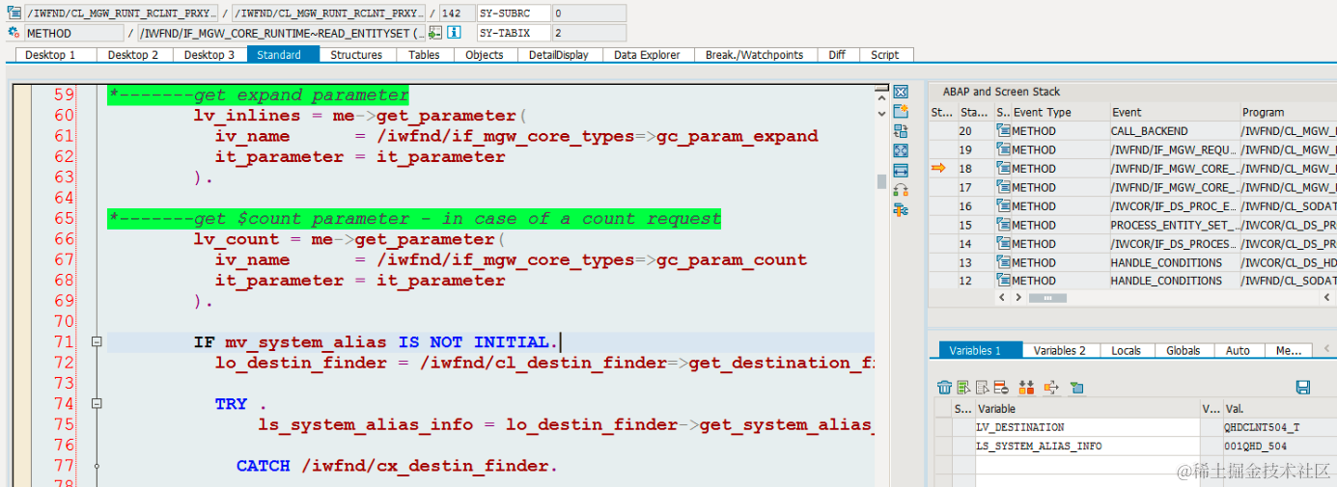Click the orange arrow current stack marker
This screenshot has width=1337, height=487.
point(938,168)
